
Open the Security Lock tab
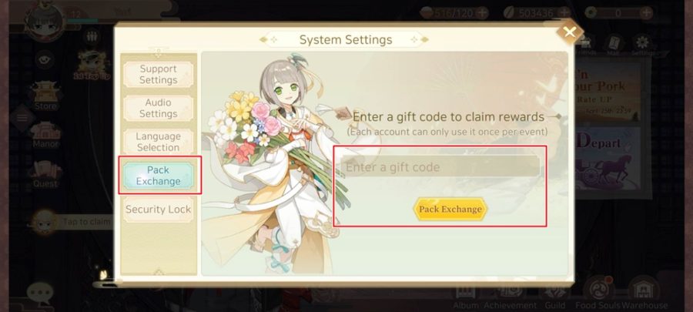tap(158, 209)
